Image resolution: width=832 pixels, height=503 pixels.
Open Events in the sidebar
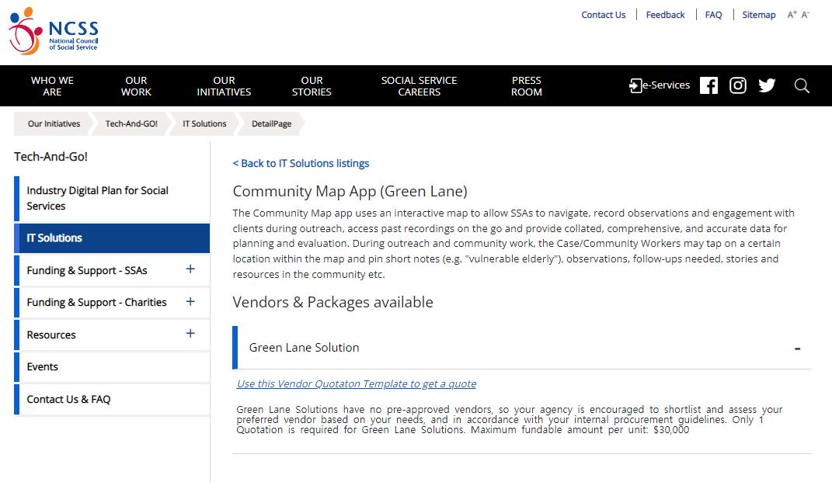point(112,367)
